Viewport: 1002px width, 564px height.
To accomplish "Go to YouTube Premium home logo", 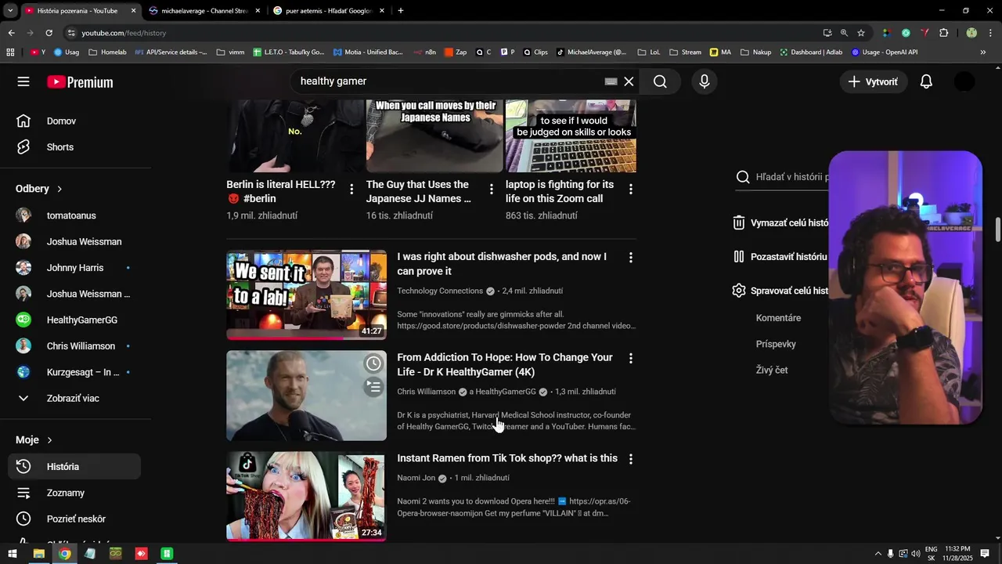I will 80,82.
